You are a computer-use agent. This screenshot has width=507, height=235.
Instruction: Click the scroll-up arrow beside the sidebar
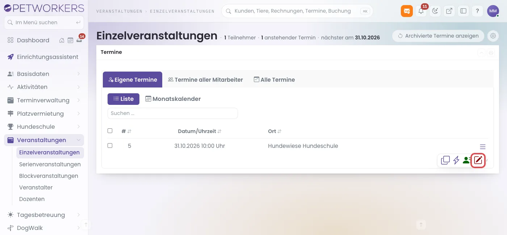[86, 225]
